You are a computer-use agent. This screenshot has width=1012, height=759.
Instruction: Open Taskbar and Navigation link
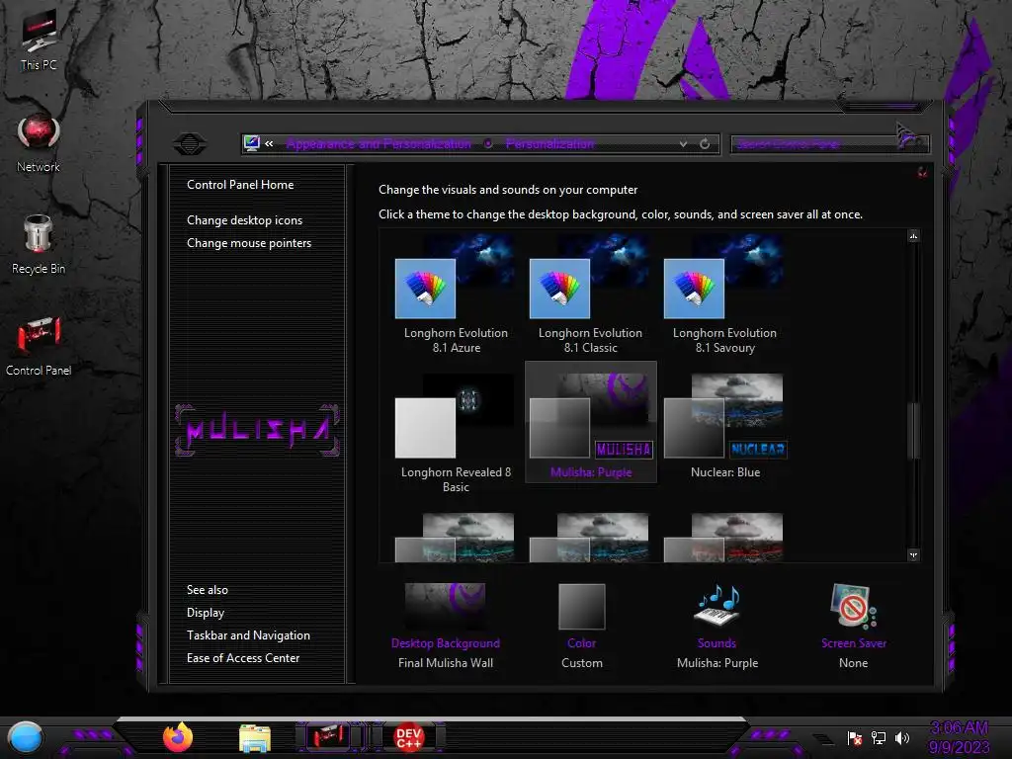click(248, 635)
